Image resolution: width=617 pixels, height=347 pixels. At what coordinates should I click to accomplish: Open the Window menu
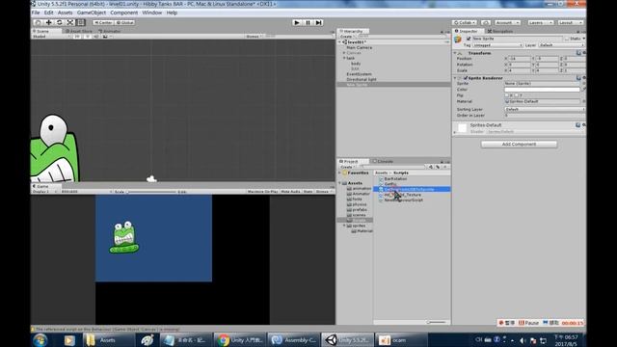tap(152, 13)
